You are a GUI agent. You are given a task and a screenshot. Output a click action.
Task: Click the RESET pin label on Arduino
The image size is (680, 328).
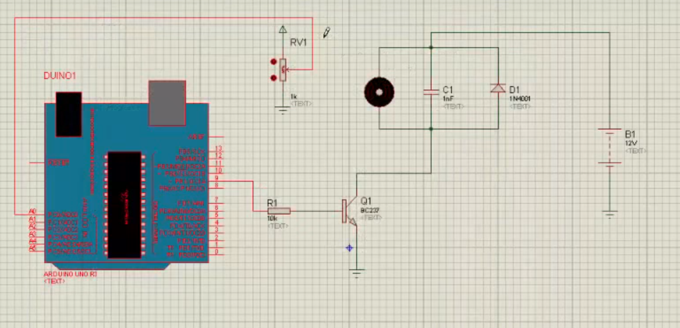[x=58, y=163]
